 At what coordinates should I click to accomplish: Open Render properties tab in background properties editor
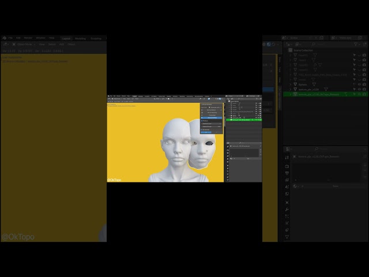(287, 166)
